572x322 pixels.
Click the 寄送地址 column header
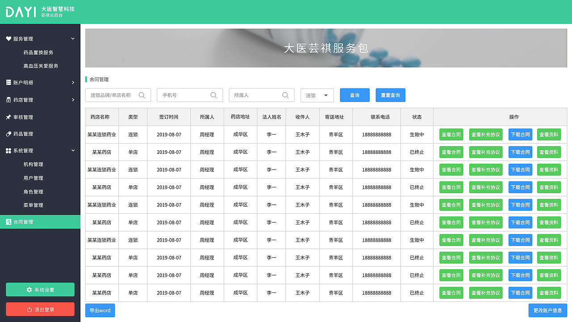(x=336, y=117)
